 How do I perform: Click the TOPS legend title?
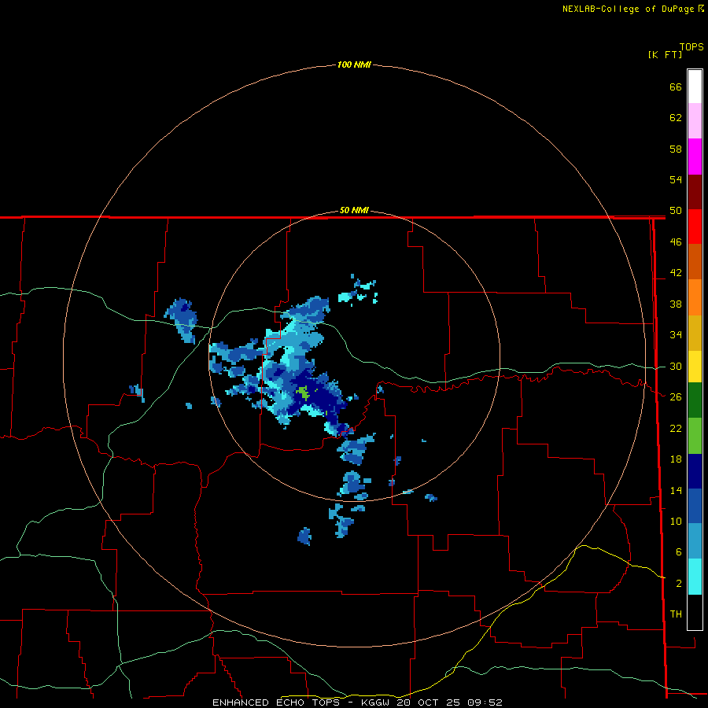pyautogui.click(x=691, y=47)
